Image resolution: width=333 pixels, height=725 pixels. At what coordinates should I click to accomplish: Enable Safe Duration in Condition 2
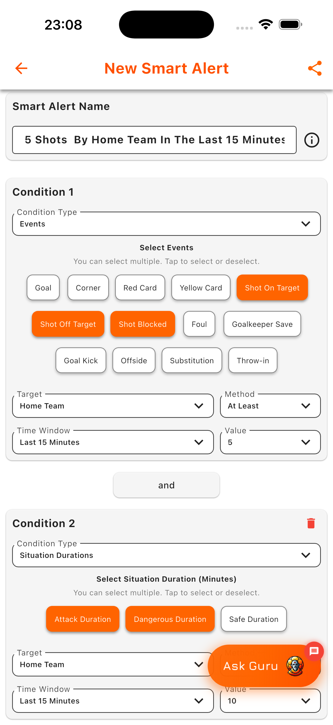pyautogui.click(x=254, y=619)
